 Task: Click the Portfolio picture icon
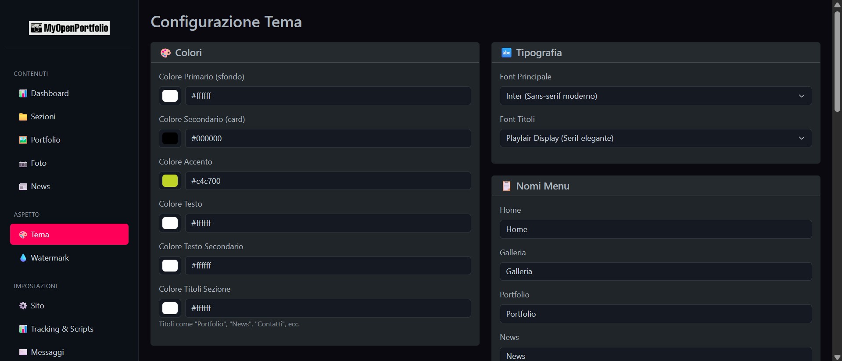point(23,140)
